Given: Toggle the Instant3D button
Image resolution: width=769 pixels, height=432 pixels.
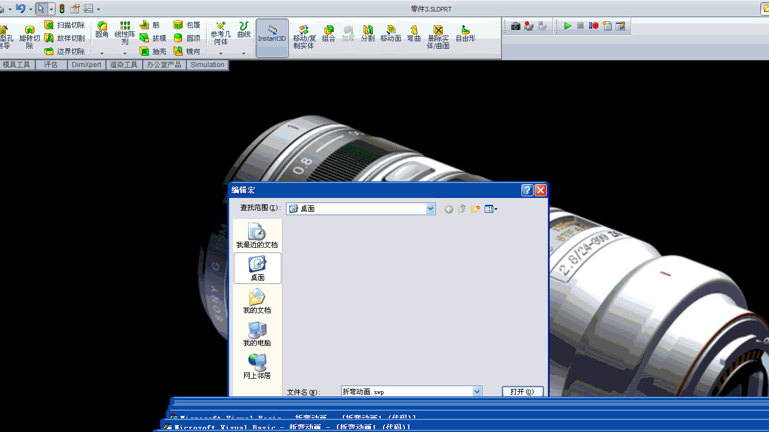Looking at the screenshot, I should (x=272, y=38).
